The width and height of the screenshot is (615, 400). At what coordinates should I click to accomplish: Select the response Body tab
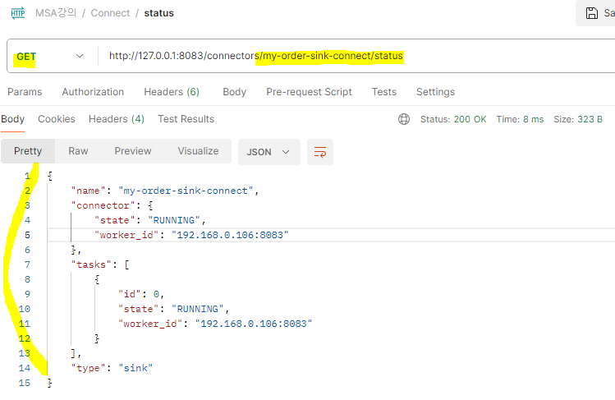13,119
